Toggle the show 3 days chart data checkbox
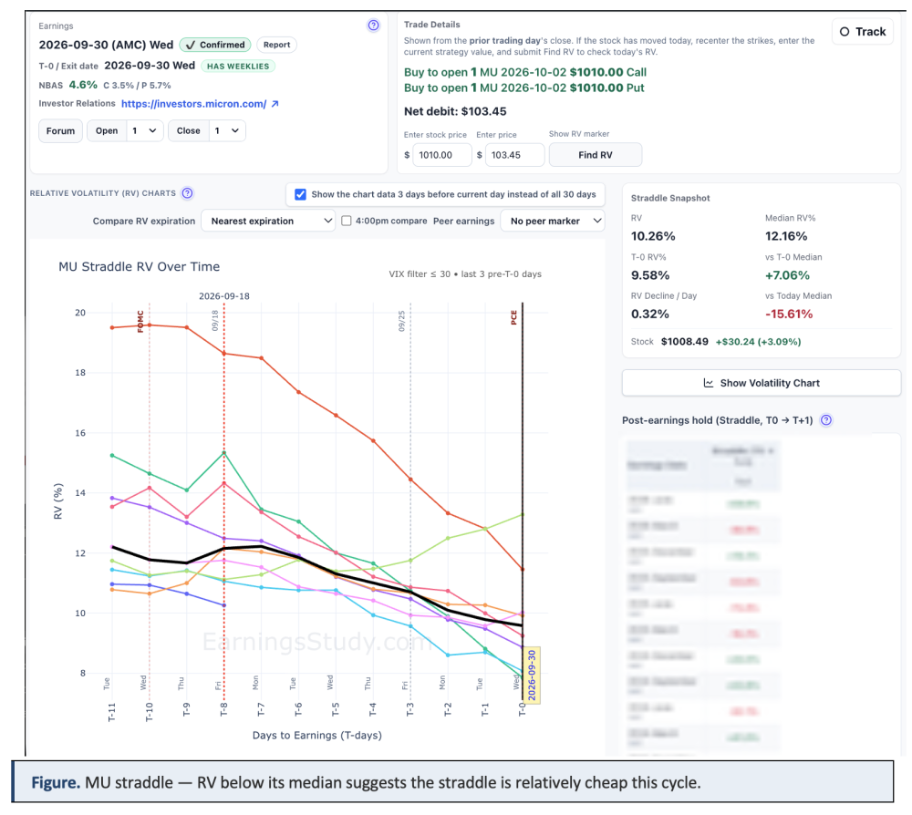 point(300,194)
